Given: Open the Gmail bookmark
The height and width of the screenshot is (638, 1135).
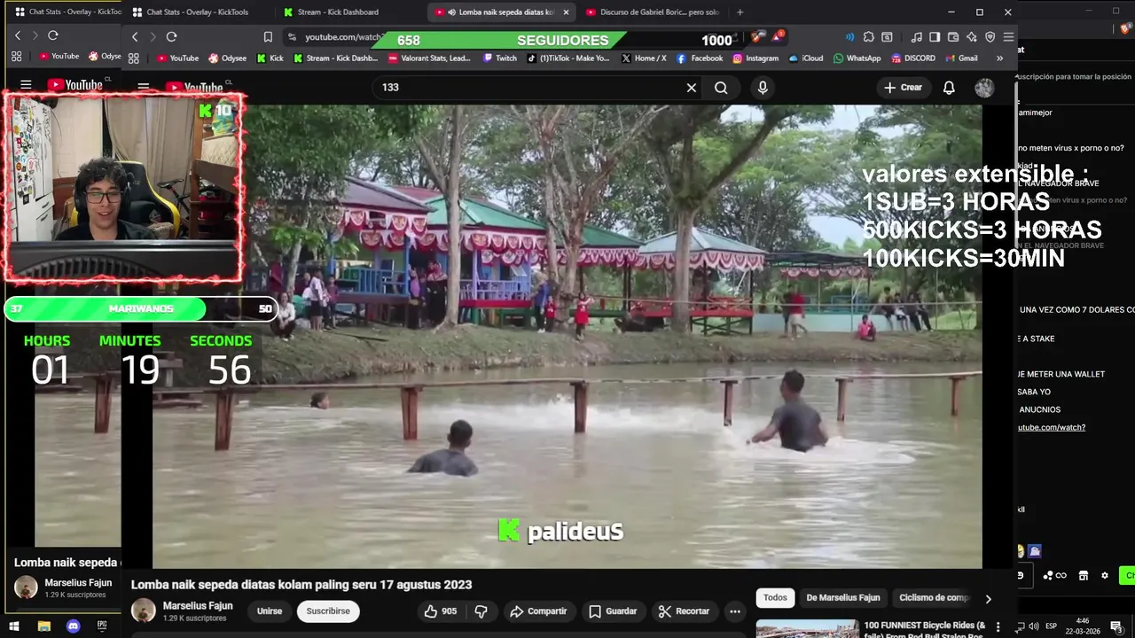Looking at the screenshot, I should [x=961, y=58].
